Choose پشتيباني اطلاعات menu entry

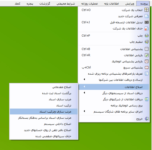point(114,49)
